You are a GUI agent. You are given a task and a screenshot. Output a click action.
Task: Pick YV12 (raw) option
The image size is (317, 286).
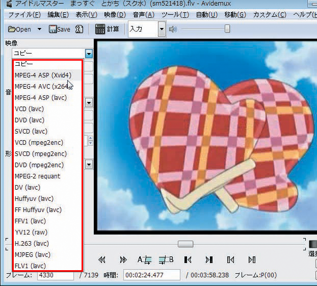point(47,232)
